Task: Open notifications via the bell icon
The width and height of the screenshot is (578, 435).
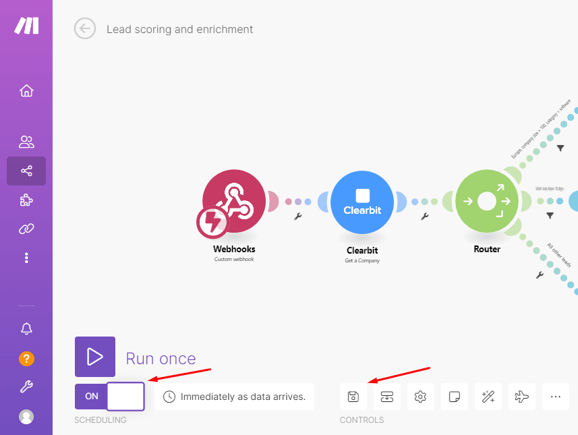Action: pos(26,328)
